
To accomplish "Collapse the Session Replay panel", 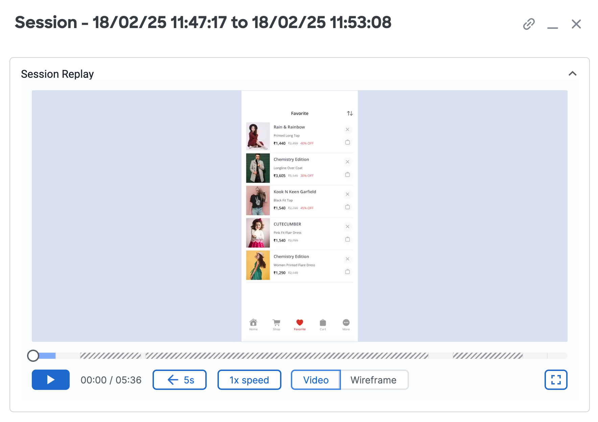I will [x=572, y=74].
